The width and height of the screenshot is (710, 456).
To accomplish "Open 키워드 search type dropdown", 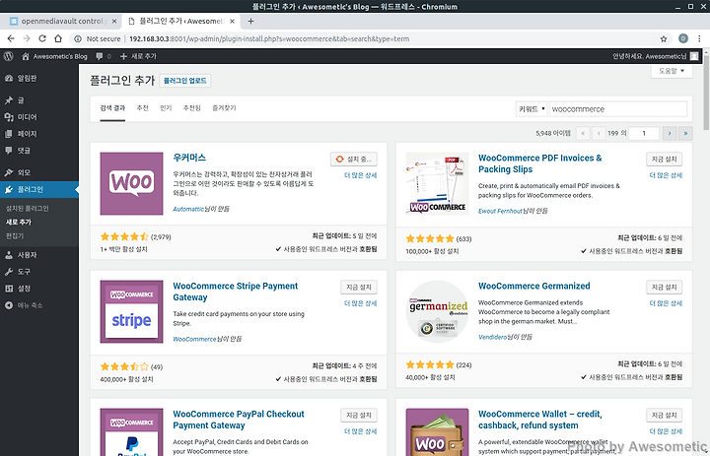I will click(532, 109).
